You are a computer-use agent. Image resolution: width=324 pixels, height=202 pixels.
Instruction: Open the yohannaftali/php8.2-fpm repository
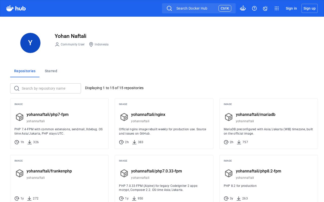tap(258, 171)
